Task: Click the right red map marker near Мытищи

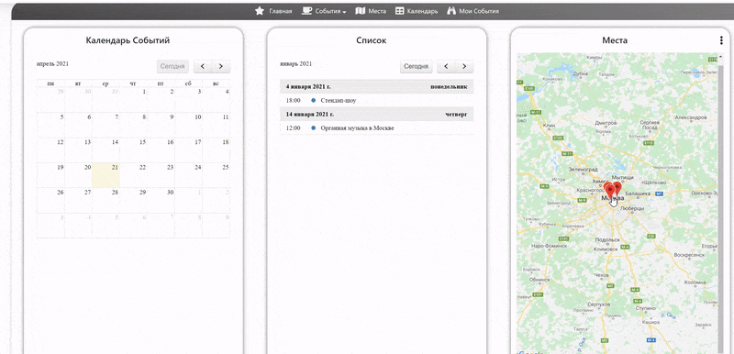Action: point(617,188)
